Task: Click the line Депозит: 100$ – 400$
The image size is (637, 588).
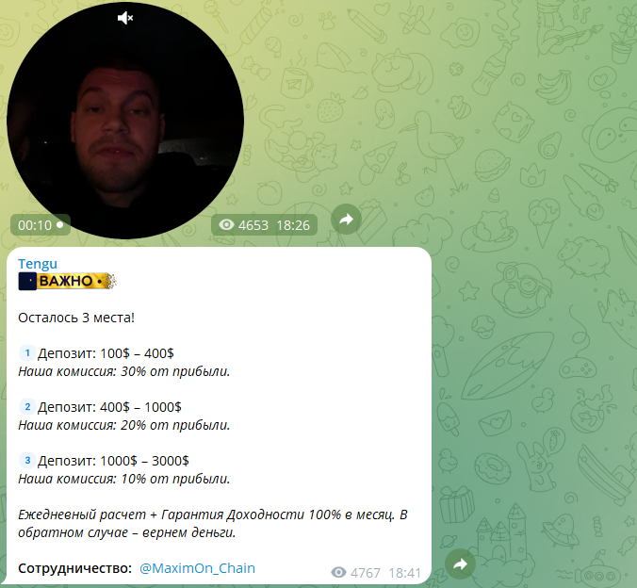Action: tap(106, 353)
